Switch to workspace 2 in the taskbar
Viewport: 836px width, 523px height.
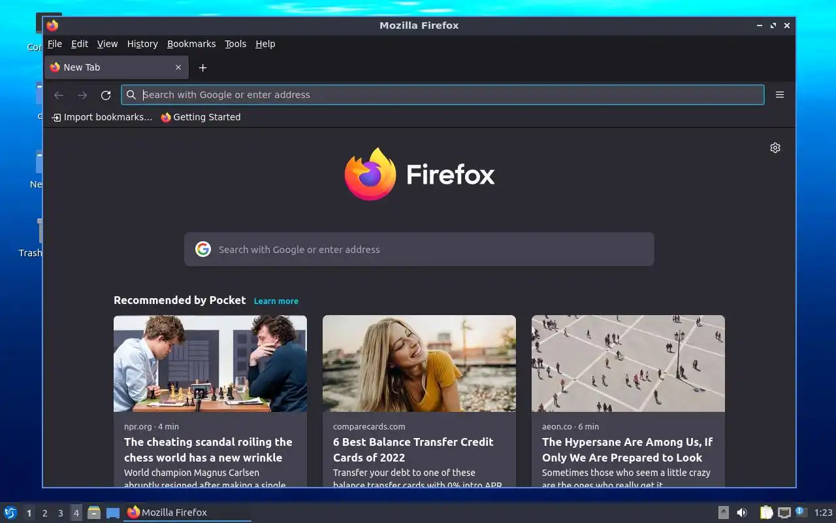[x=44, y=513]
